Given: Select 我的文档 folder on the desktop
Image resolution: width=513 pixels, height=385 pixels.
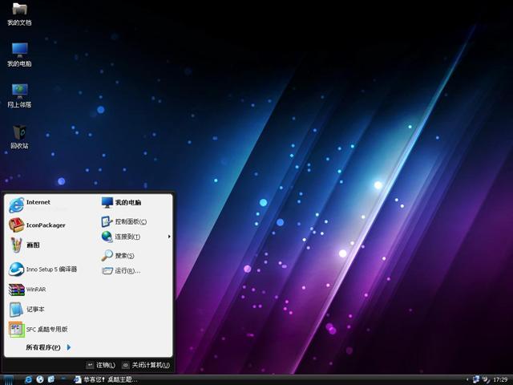Looking at the screenshot, I should click(x=19, y=13).
